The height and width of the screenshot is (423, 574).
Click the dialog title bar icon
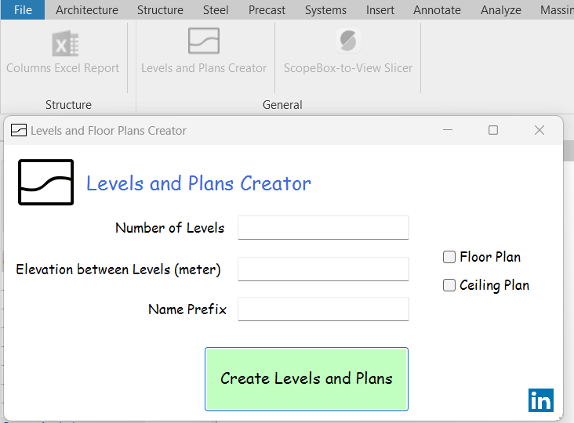19,130
